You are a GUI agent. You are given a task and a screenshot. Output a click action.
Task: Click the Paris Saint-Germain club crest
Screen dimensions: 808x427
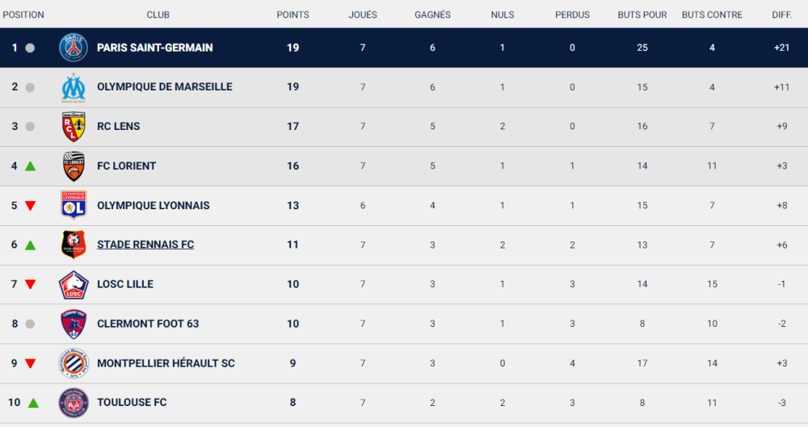pos(74,48)
